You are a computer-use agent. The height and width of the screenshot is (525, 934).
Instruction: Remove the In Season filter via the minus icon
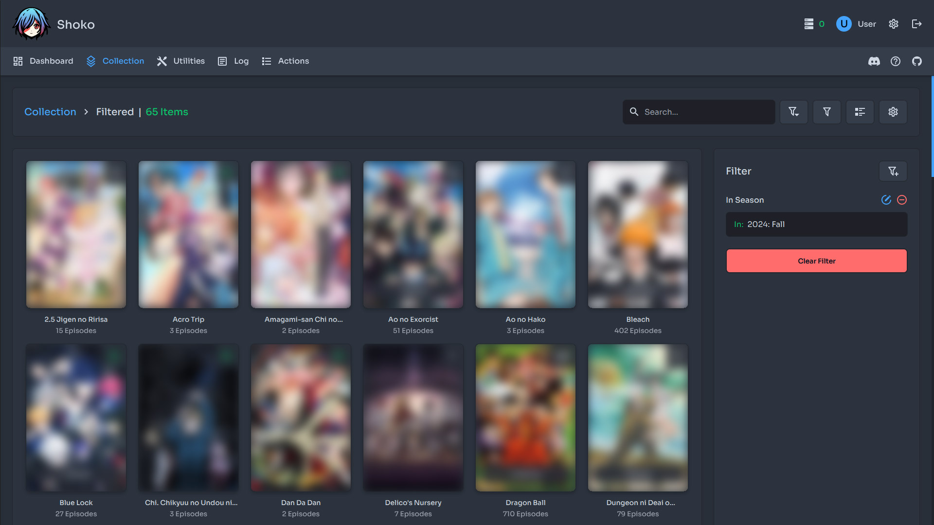click(902, 200)
